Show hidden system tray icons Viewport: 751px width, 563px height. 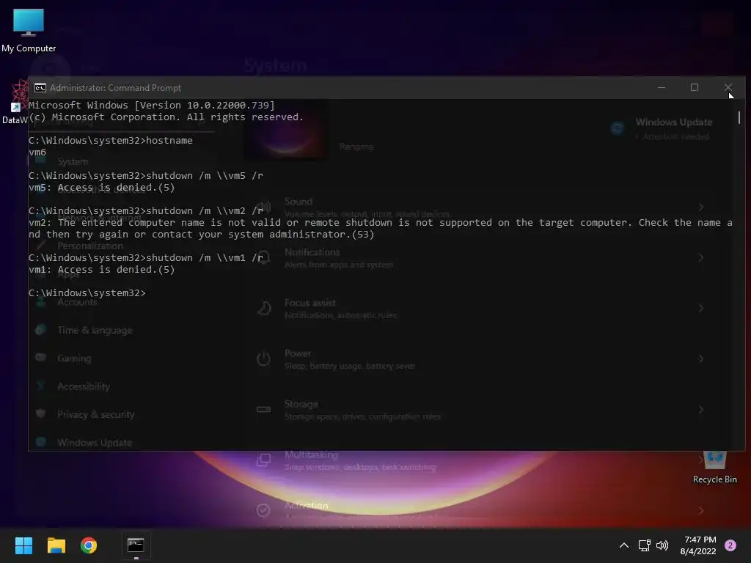[x=624, y=545]
